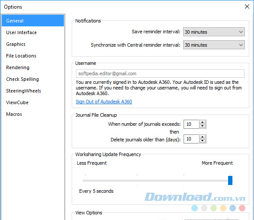254x220 pixels.
Task: Decrease delete journals older than days
Action: coord(202,141)
